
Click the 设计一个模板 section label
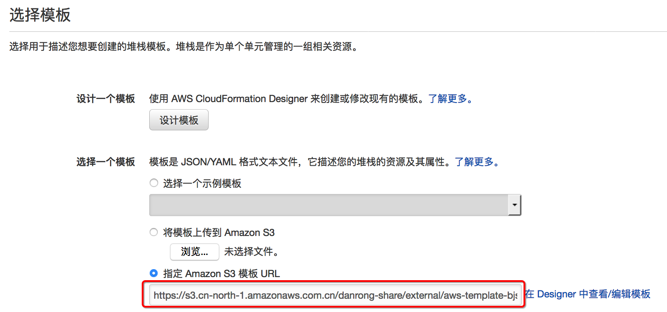click(106, 99)
